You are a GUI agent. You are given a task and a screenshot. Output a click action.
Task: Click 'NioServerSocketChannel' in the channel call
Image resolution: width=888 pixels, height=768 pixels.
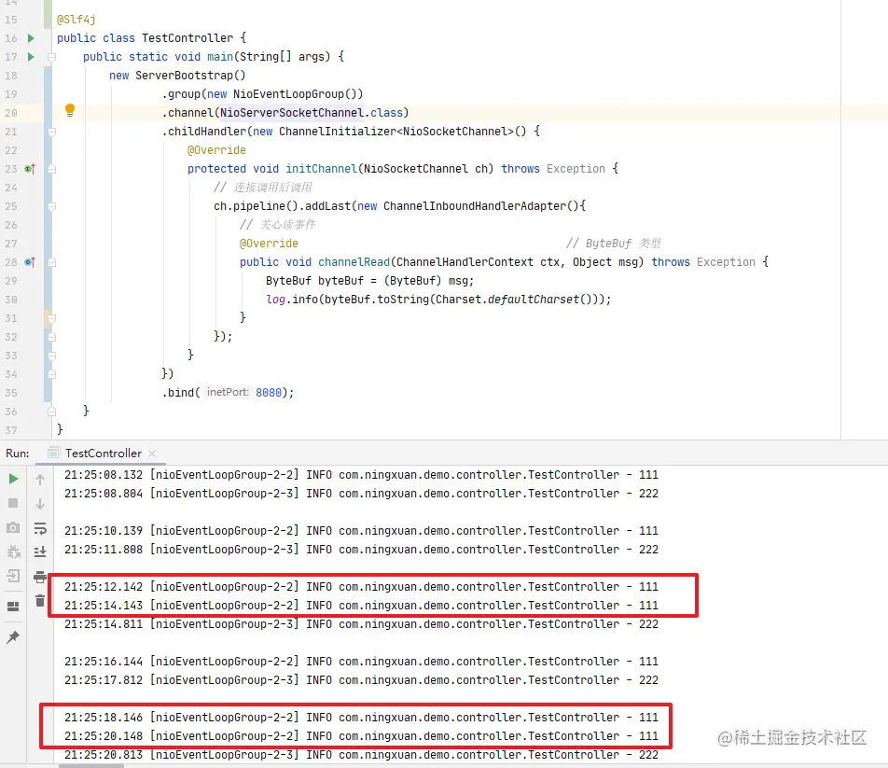(x=292, y=113)
